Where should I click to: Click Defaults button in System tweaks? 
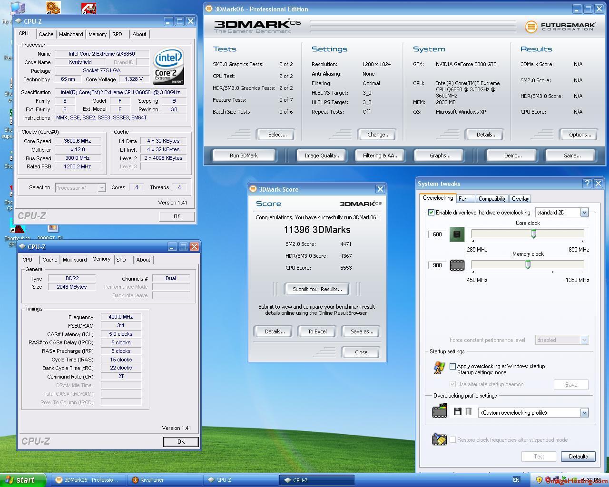[x=578, y=457]
